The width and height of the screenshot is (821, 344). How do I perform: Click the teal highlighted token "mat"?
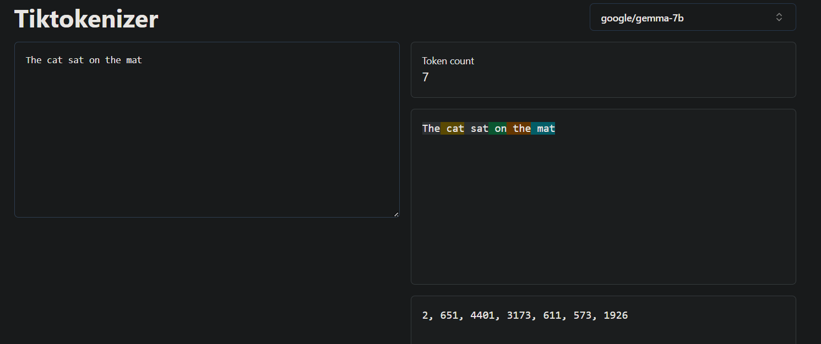(x=543, y=129)
